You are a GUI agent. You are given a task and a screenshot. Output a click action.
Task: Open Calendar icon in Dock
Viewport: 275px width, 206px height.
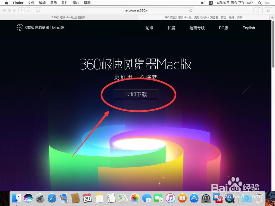point(87,198)
